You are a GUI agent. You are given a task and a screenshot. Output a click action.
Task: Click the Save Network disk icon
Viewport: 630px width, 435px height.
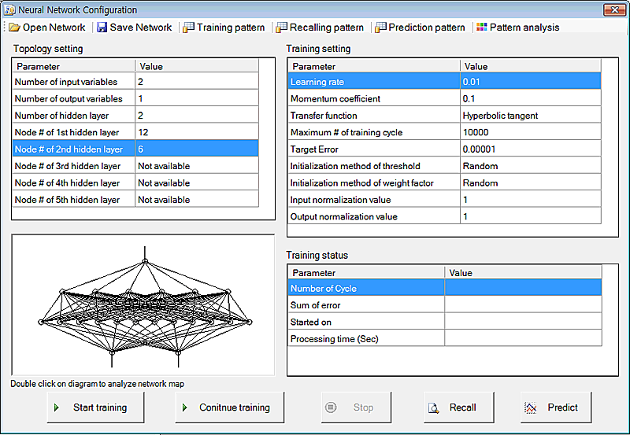tap(102, 28)
